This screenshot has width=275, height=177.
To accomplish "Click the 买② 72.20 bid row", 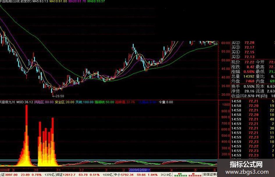I will click(243, 43).
